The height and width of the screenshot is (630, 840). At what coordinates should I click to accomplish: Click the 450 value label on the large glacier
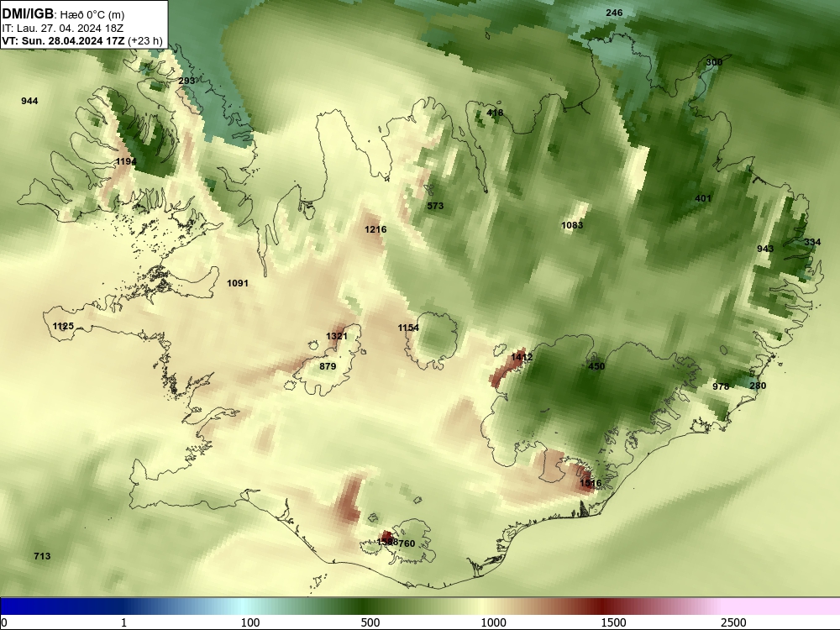coord(596,366)
